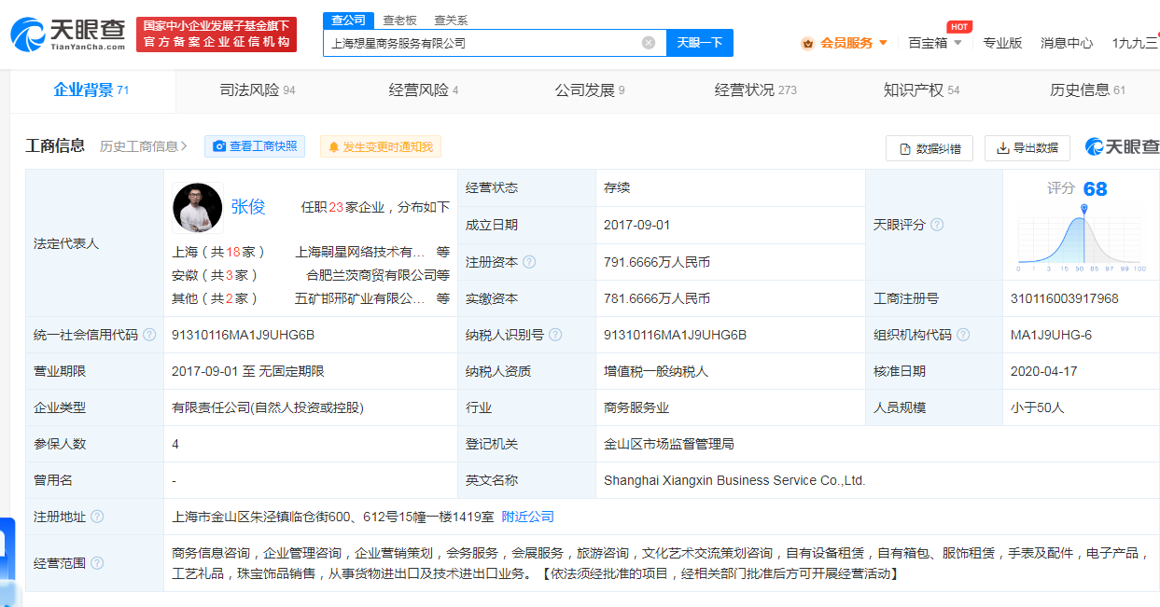Click registration number 310116003917968
The image size is (1160, 607).
1065,298
